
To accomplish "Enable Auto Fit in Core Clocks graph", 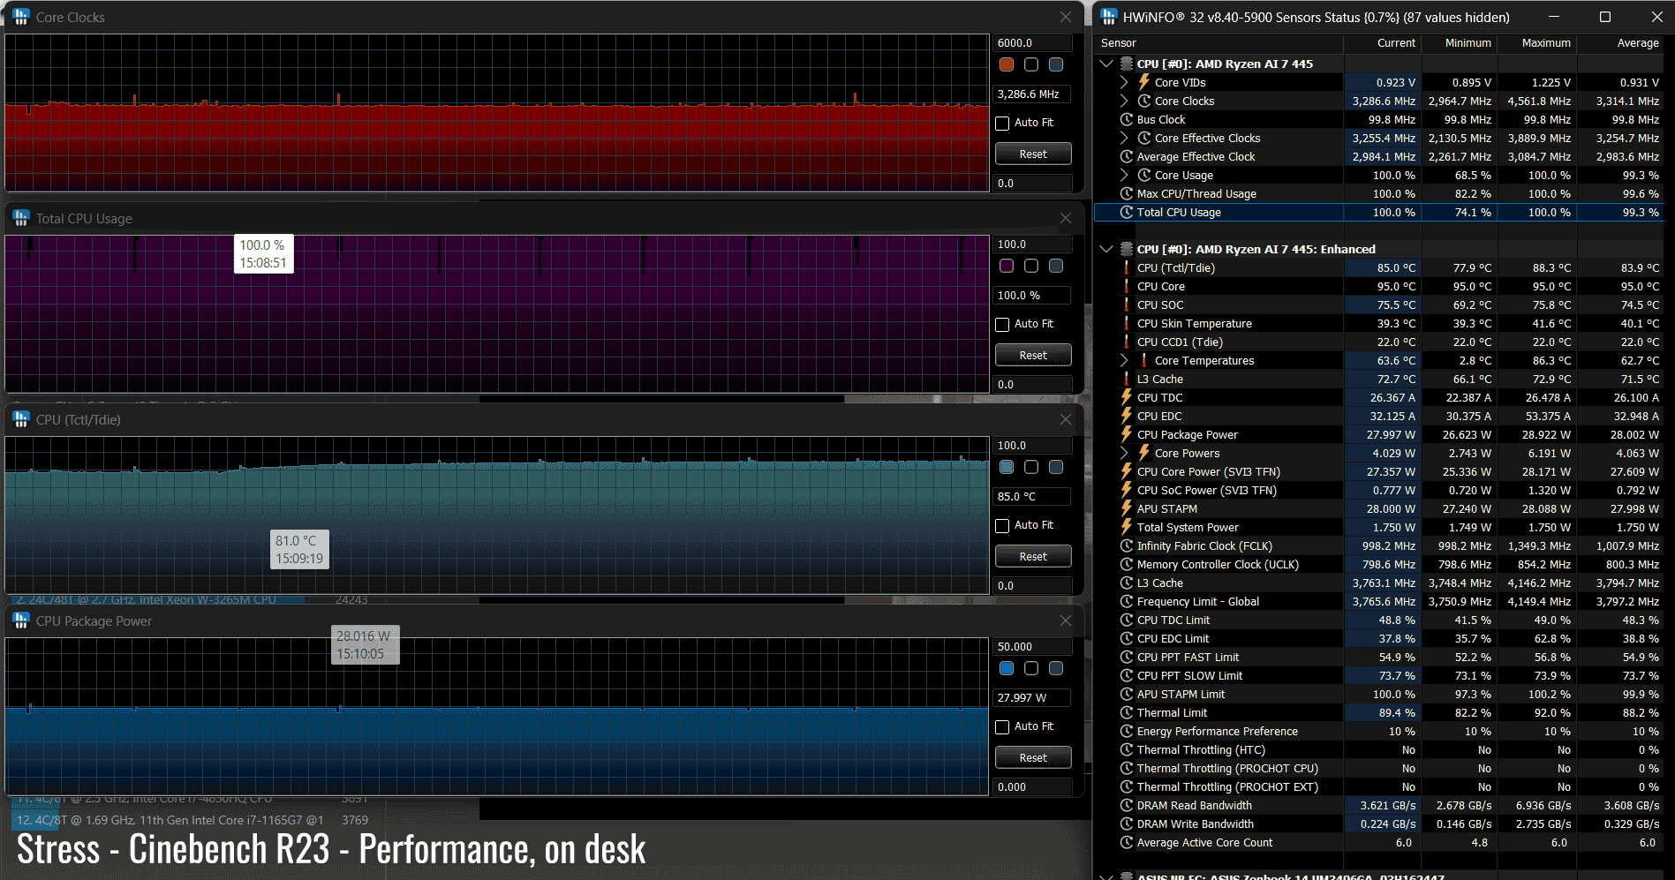I will click(1002, 123).
